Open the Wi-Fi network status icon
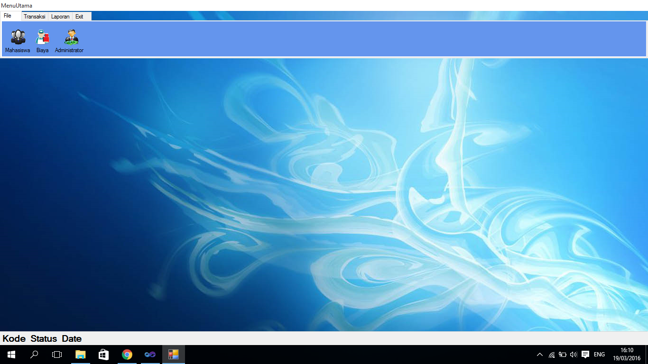The width and height of the screenshot is (648, 364). pos(552,354)
